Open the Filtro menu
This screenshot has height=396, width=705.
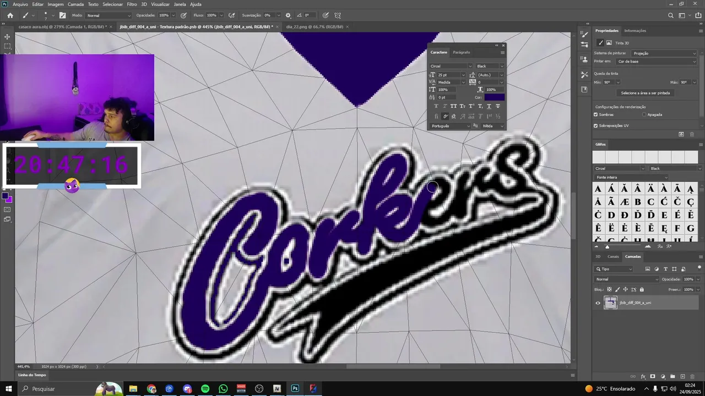pos(132,4)
